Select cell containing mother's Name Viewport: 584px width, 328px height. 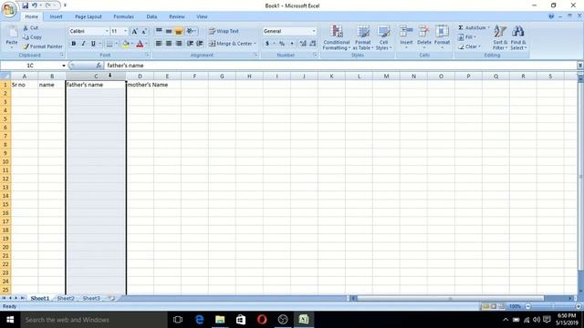[140, 85]
